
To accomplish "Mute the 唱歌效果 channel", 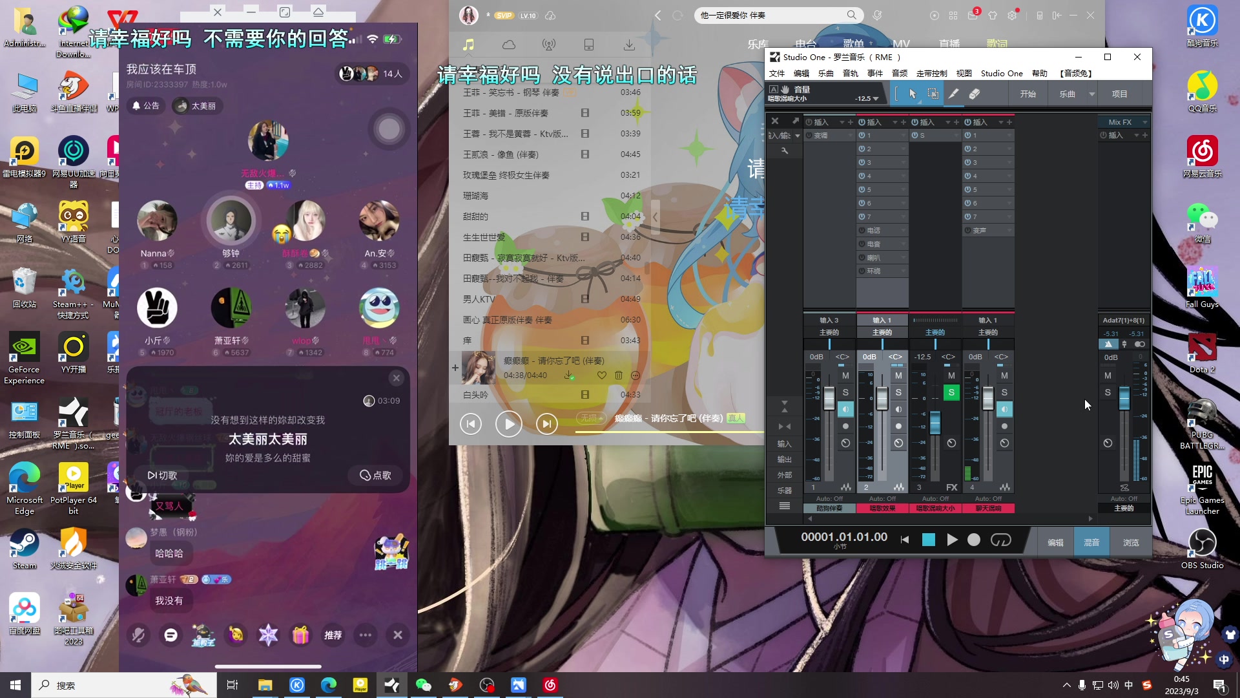I will click(x=898, y=375).
